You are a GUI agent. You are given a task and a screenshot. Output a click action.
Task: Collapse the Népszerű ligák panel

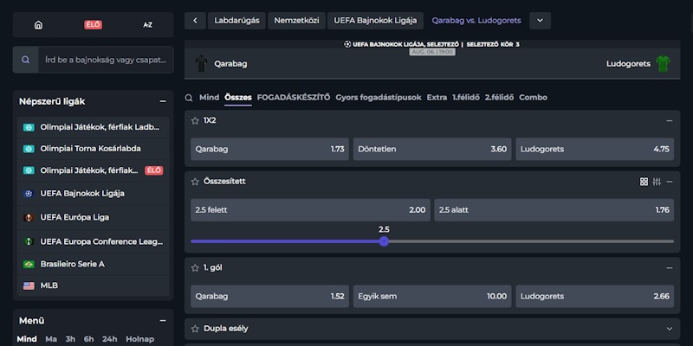(163, 101)
